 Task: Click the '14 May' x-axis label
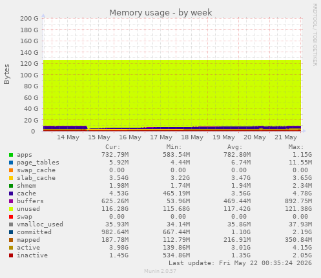[68, 137]
